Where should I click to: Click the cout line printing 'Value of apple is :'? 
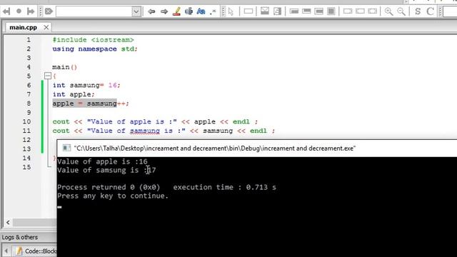click(x=155, y=122)
